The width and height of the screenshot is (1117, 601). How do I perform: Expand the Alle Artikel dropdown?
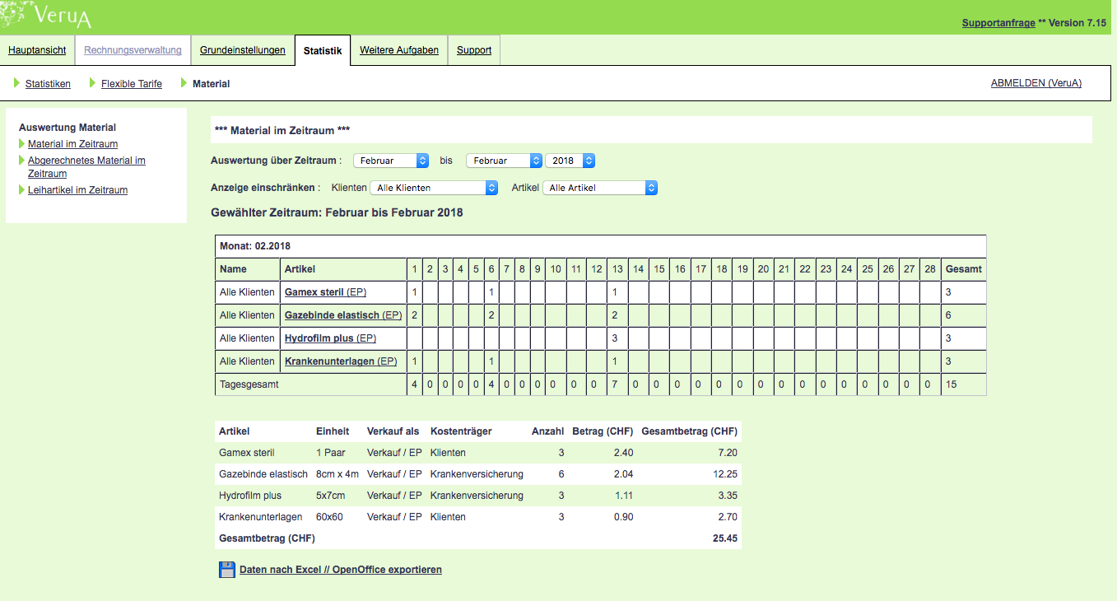(x=600, y=188)
